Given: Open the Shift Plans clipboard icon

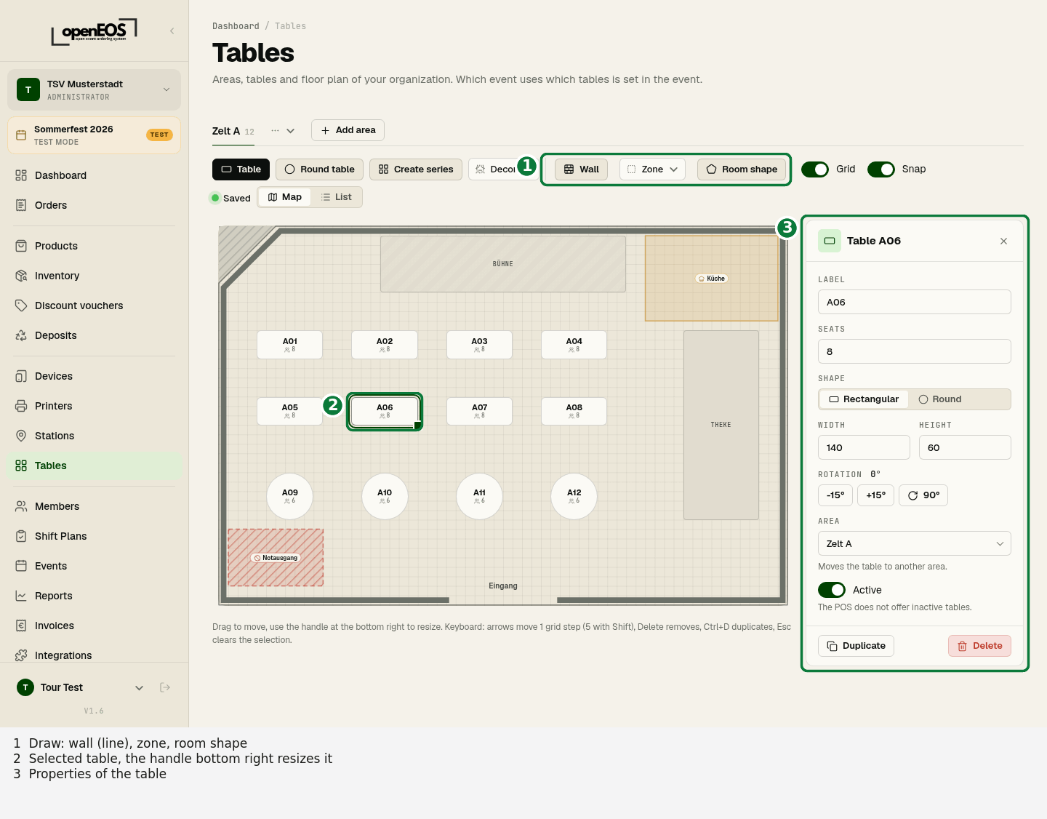Looking at the screenshot, I should click(x=21, y=536).
